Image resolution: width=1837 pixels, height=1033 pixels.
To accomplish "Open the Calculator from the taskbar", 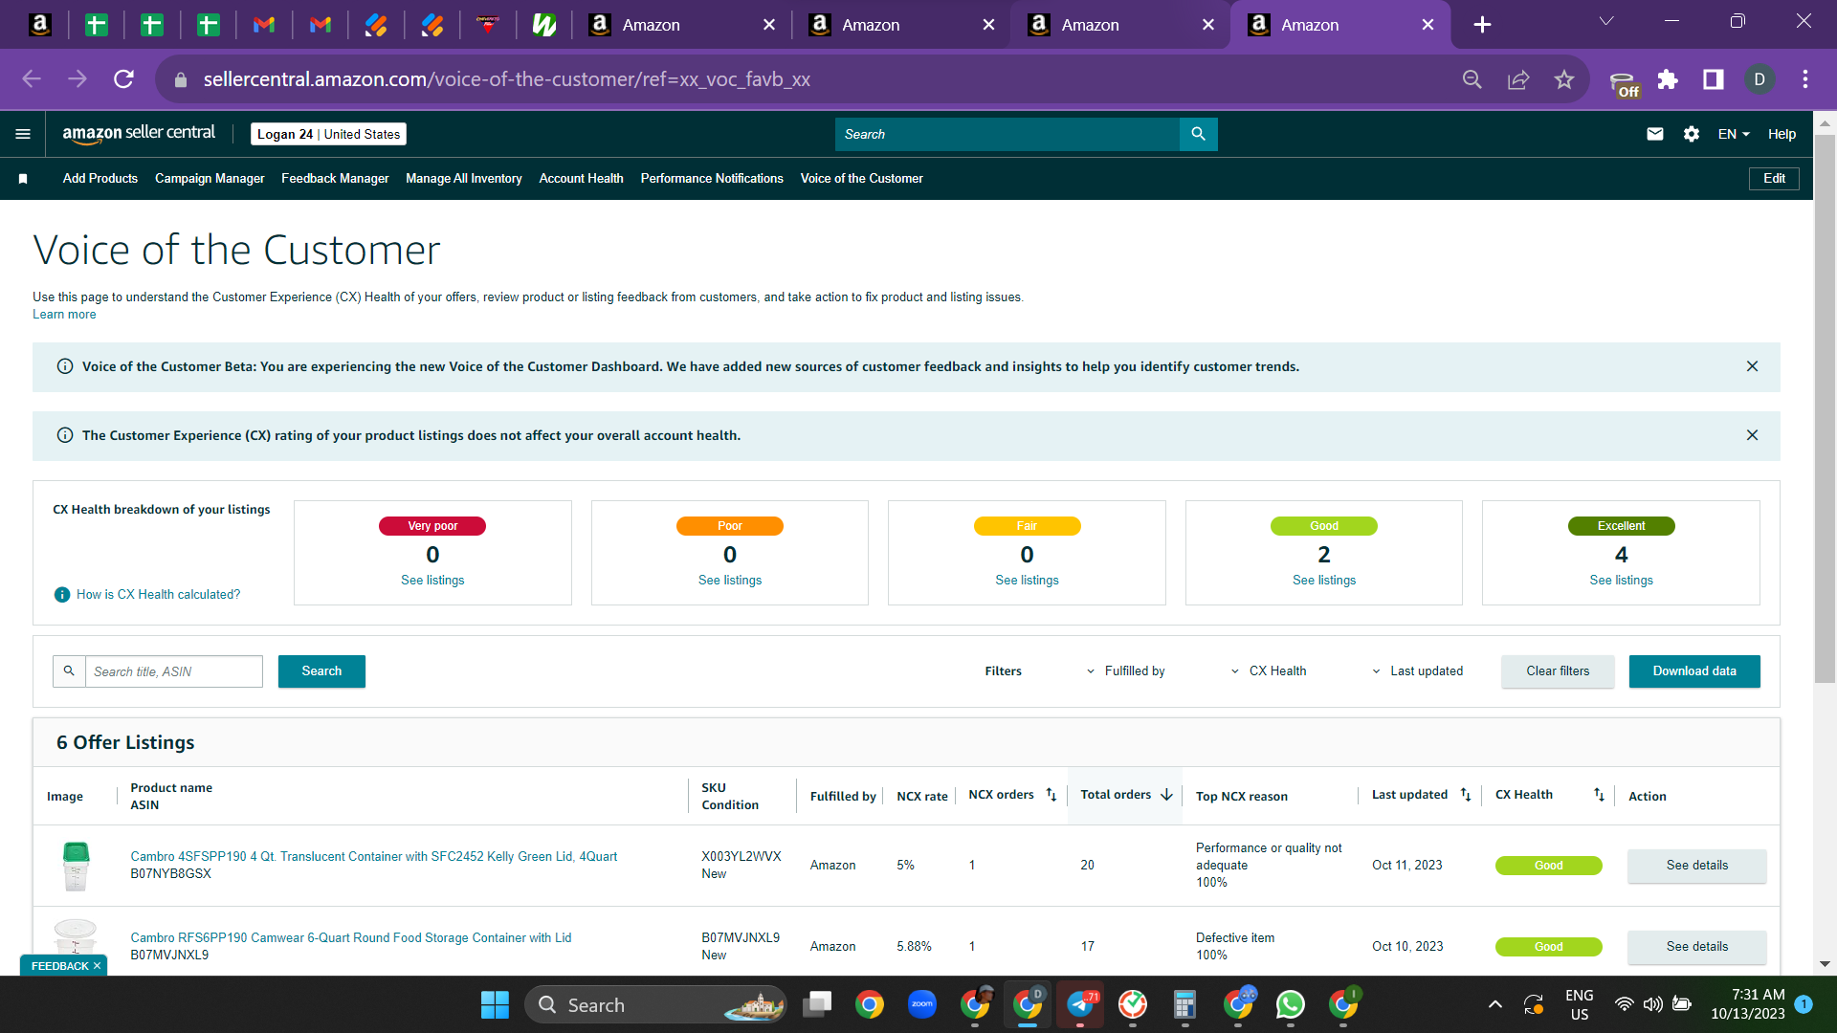I will (x=1184, y=1004).
